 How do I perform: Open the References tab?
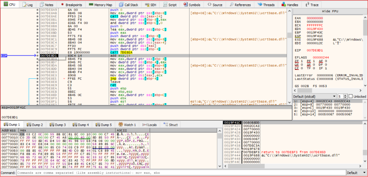[x=240, y=5]
